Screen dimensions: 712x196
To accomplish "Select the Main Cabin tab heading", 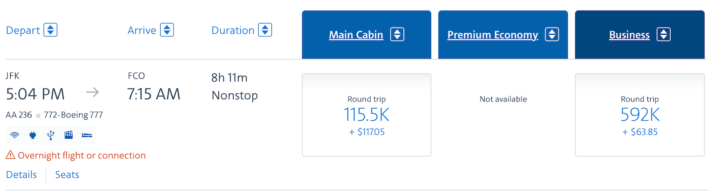I will [356, 35].
